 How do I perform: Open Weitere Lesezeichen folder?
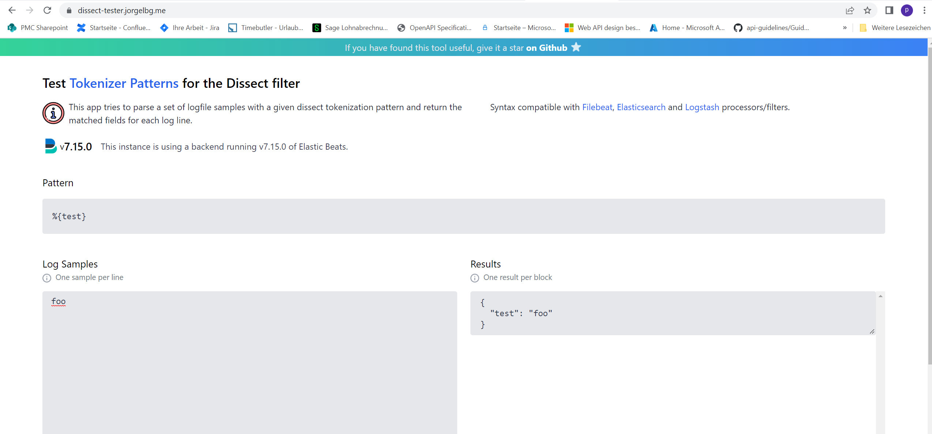tap(895, 27)
